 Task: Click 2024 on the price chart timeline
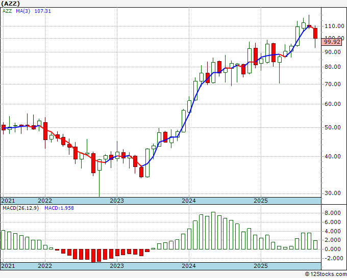tap(189, 201)
